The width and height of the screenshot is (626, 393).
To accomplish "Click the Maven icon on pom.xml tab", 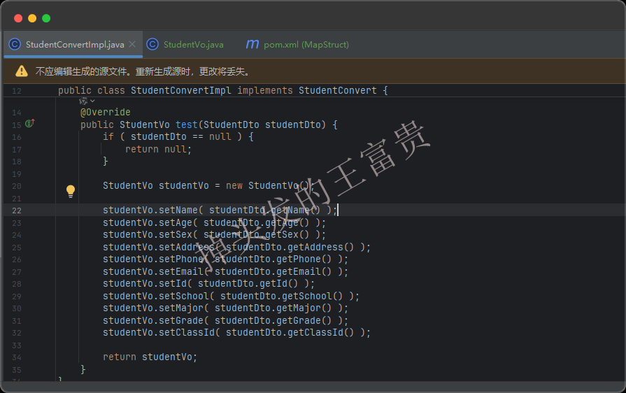I will click(252, 44).
